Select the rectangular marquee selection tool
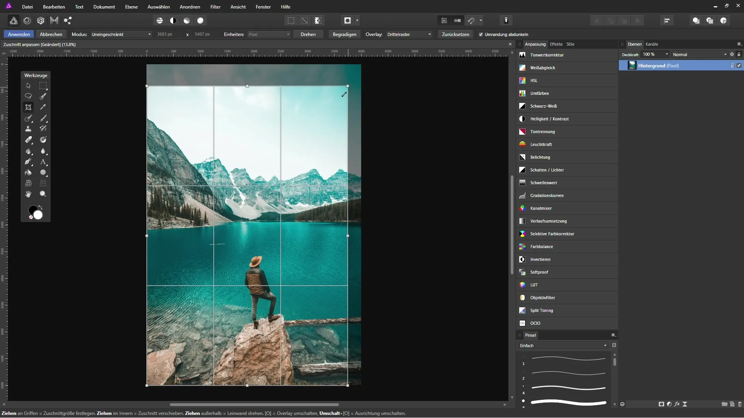744x418 pixels. (43, 86)
